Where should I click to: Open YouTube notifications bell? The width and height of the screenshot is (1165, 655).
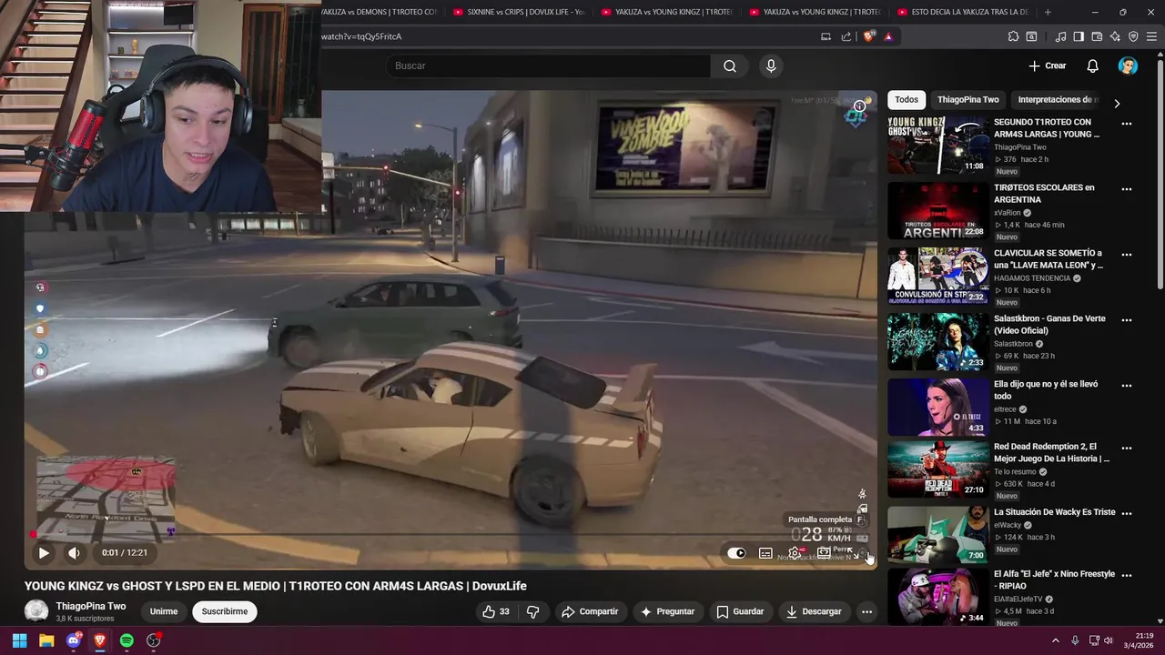point(1093,65)
